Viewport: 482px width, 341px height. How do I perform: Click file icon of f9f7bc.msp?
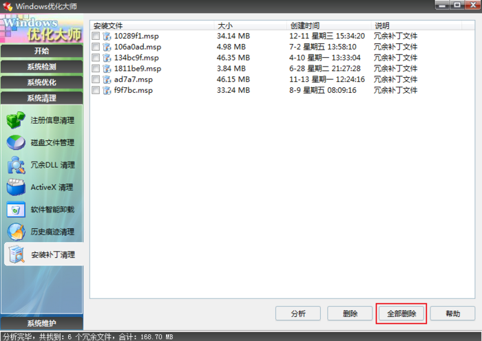pos(107,90)
